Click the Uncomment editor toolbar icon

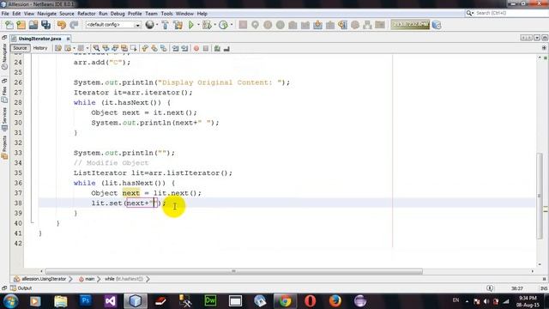(226, 48)
